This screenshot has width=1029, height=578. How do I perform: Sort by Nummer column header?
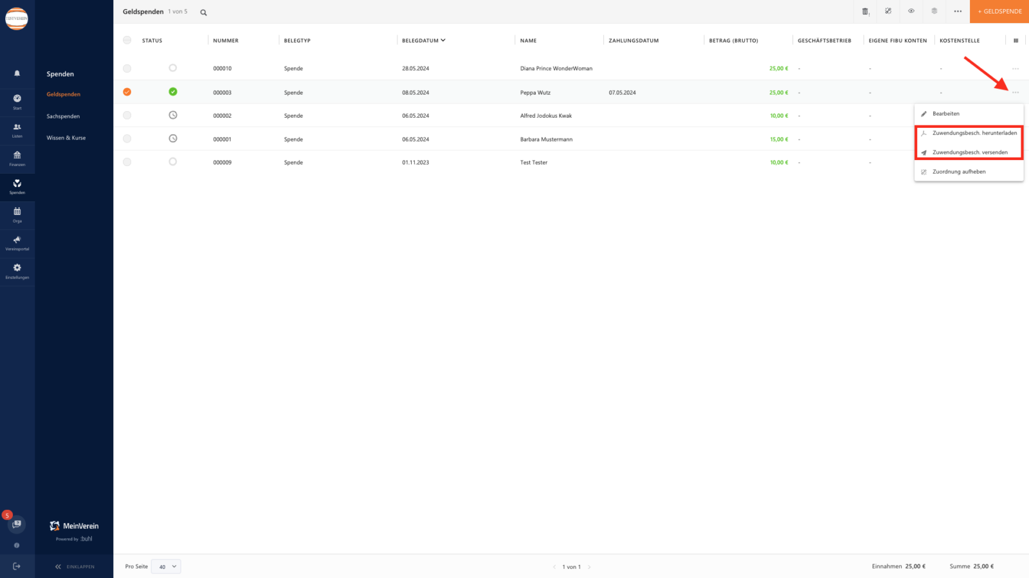tap(226, 41)
